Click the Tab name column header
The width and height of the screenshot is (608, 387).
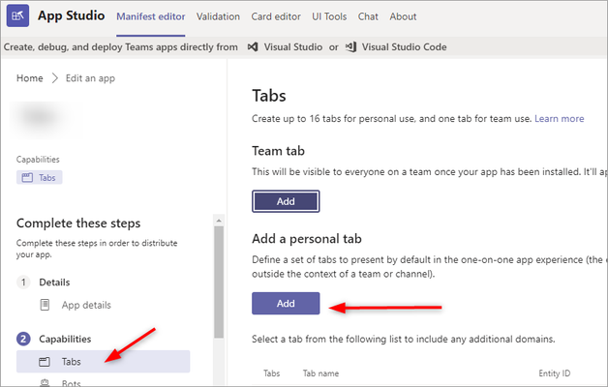(320, 373)
